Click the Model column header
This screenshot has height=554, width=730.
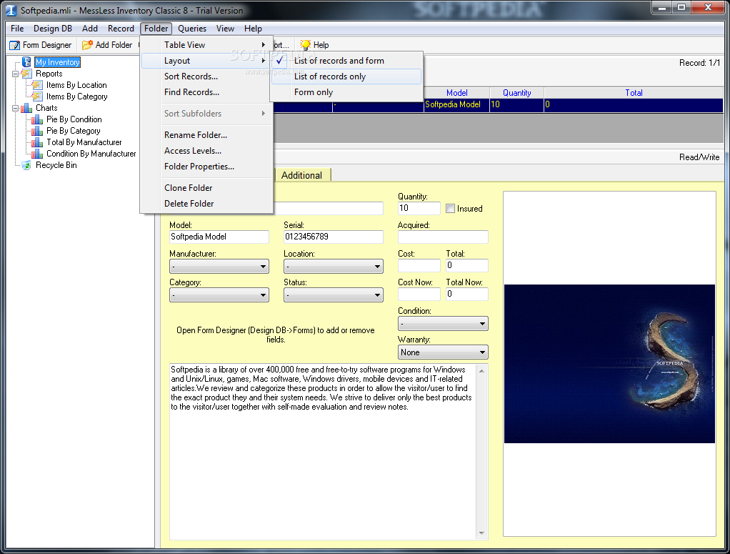pos(456,93)
